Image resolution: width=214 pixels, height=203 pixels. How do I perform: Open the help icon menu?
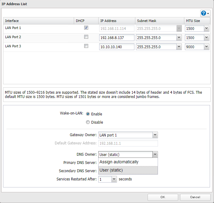click(x=205, y=13)
